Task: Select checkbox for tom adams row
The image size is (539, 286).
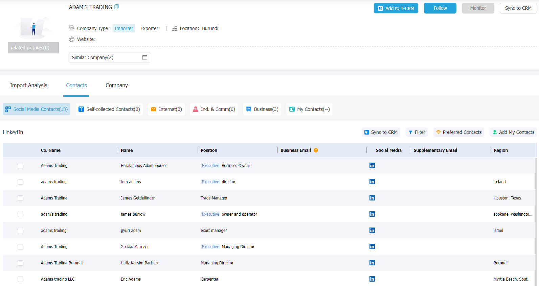Action: point(20,182)
